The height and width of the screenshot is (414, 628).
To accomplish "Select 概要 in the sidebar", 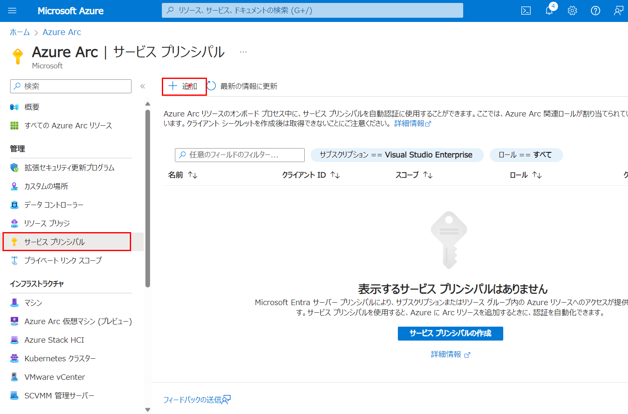I will [32, 107].
